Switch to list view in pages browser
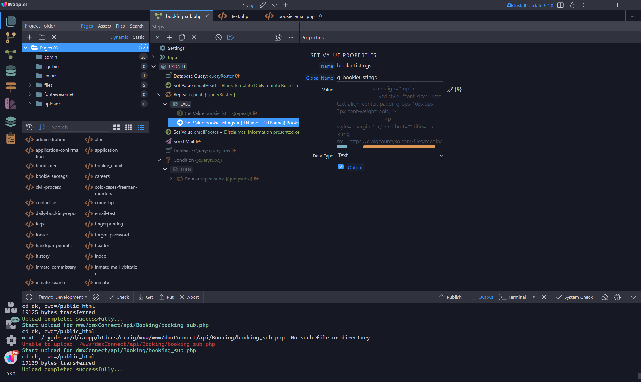This screenshot has height=382, width=641. 141,127
